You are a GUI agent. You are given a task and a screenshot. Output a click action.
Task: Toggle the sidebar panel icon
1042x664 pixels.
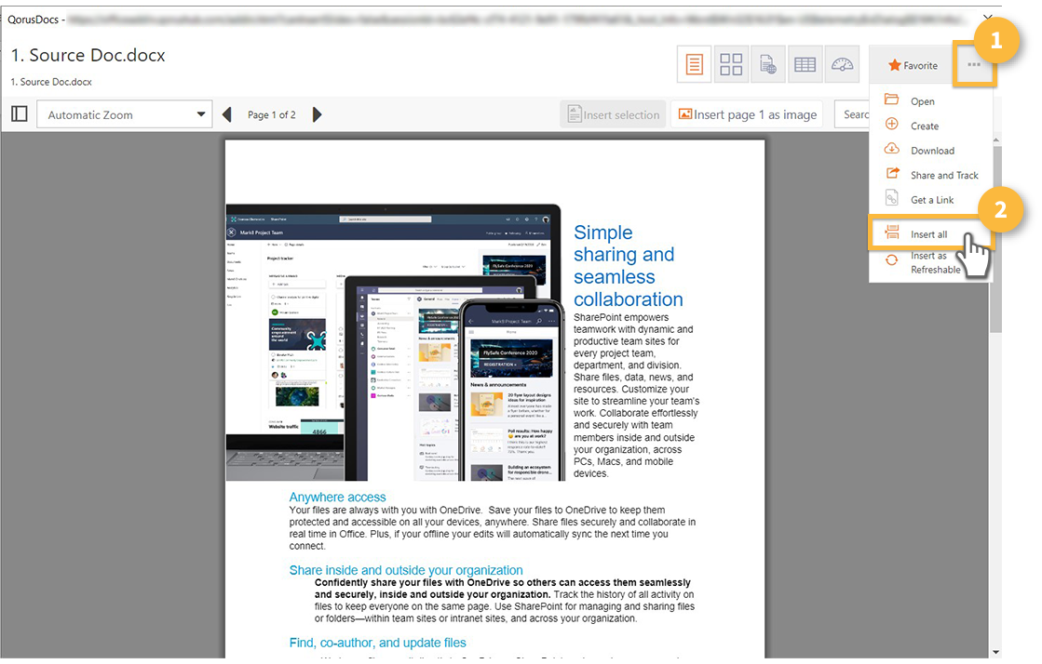pos(19,114)
